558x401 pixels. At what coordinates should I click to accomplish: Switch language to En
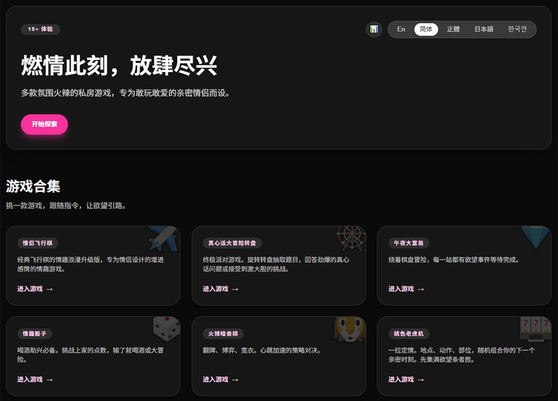(x=401, y=29)
